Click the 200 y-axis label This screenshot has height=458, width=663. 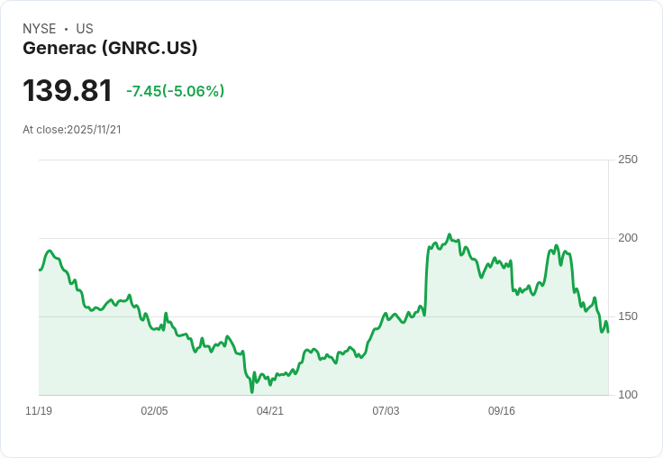click(628, 238)
